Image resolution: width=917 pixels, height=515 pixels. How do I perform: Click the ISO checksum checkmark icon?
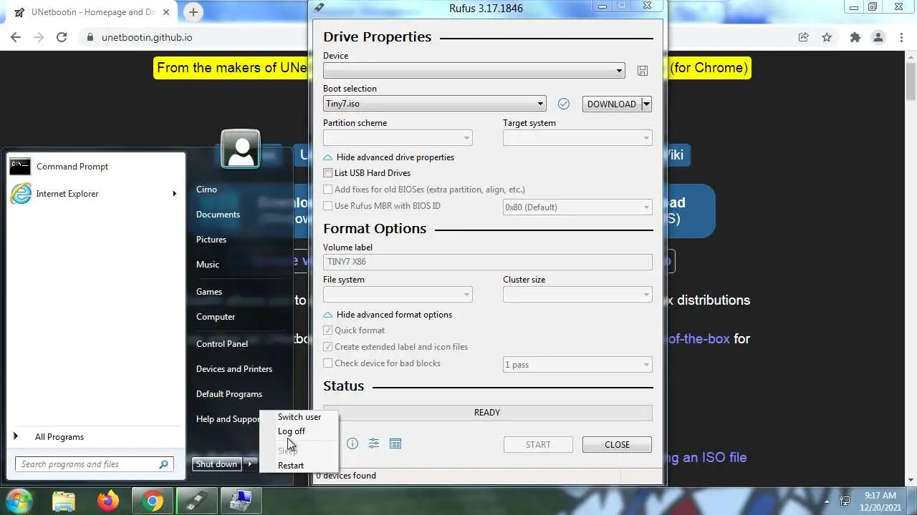(564, 104)
